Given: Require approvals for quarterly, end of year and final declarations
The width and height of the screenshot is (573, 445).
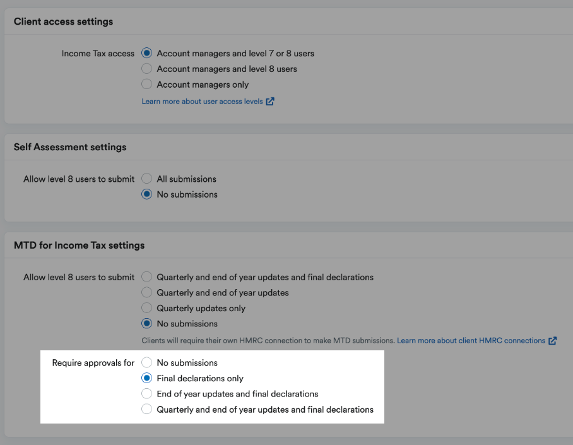Looking at the screenshot, I should [x=146, y=409].
